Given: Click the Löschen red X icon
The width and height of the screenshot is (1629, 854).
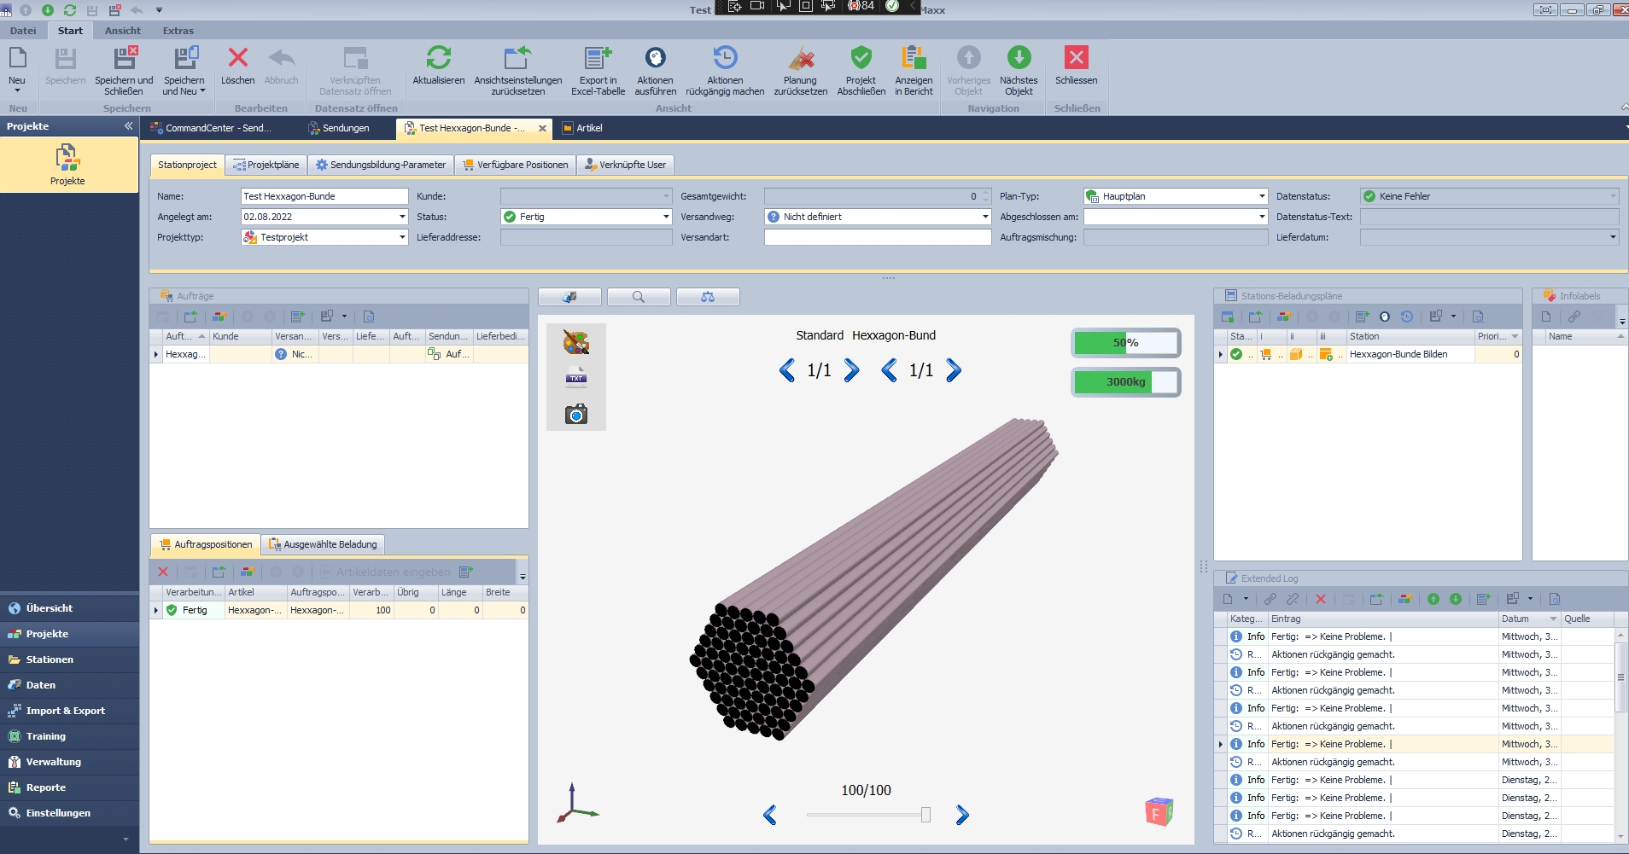Looking at the screenshot, I should (x=238, y=58).
